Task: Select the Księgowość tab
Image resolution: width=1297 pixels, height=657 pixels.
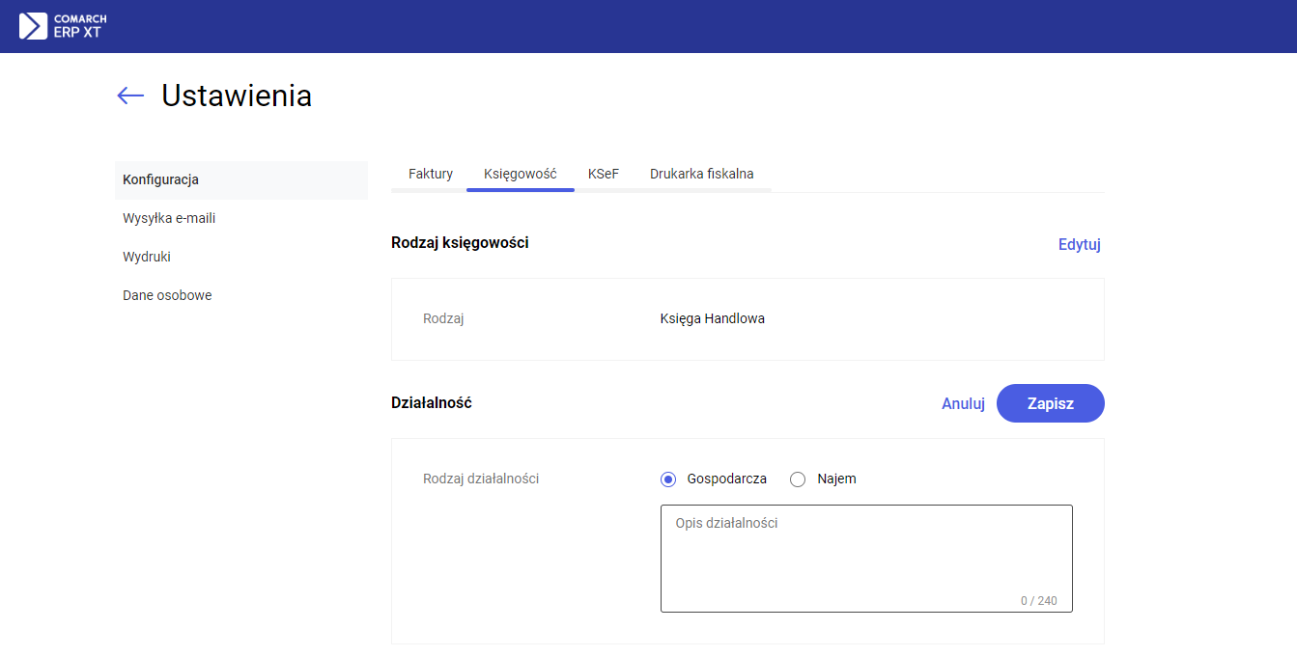Action: tap(520, 174)
